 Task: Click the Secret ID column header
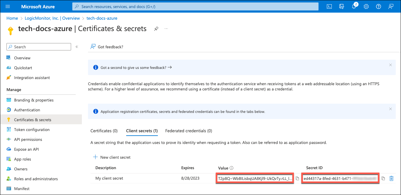[x=314, y=168]
